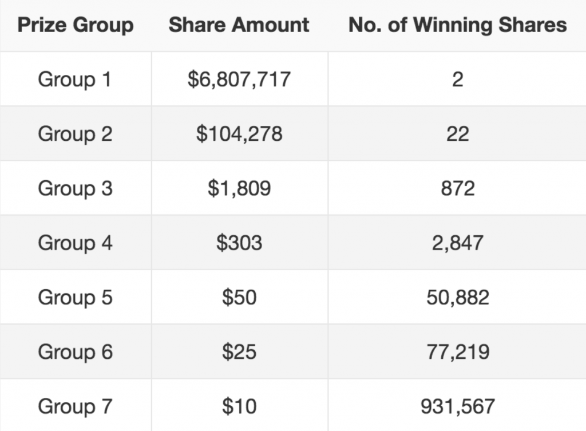The width and height of the screenshot is (586, 431).
Task: Click the Share Amount column header
Action: tap(239, 25)
